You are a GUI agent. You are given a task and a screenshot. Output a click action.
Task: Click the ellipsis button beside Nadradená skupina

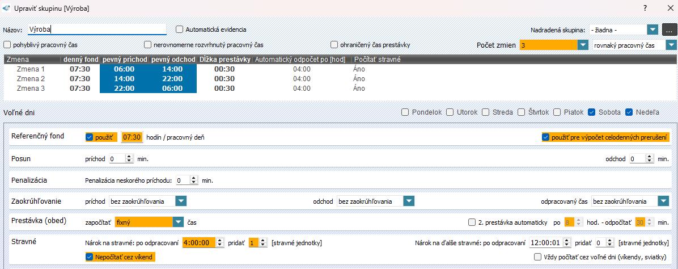[x=669, y=30]
